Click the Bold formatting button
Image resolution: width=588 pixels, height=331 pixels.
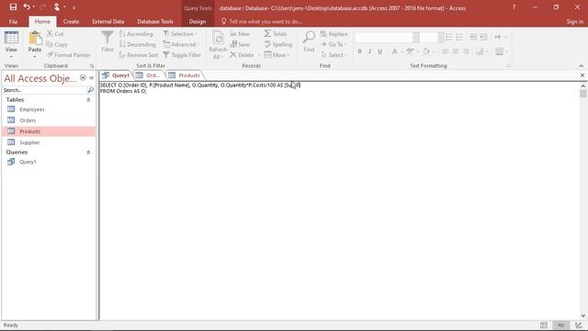(359, 51)
